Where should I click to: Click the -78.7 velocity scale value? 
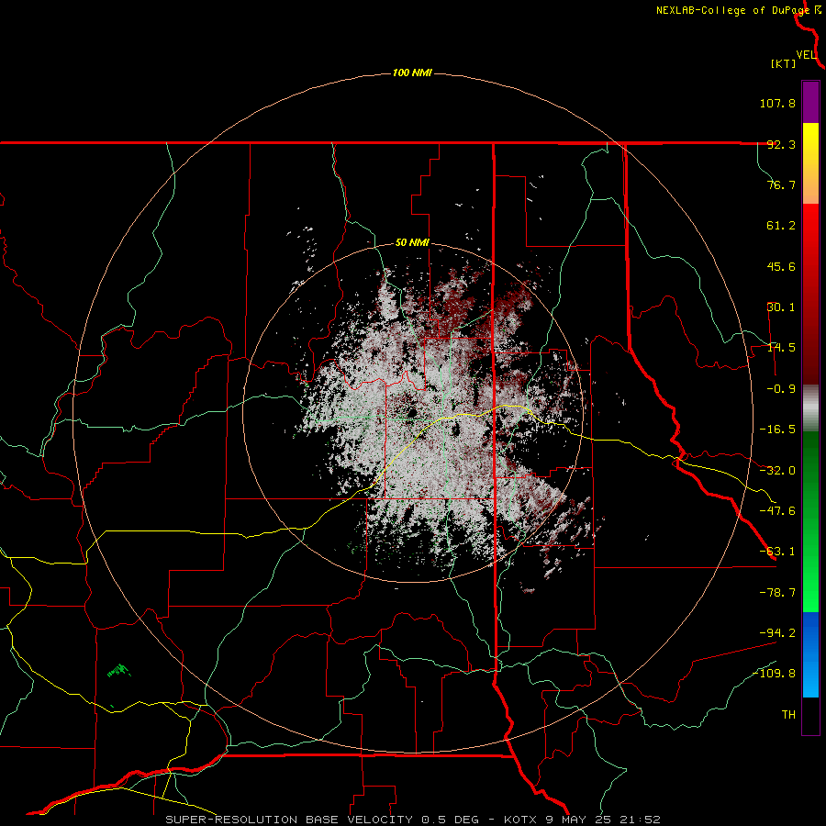pyautogui.click(x=777, y=593)
